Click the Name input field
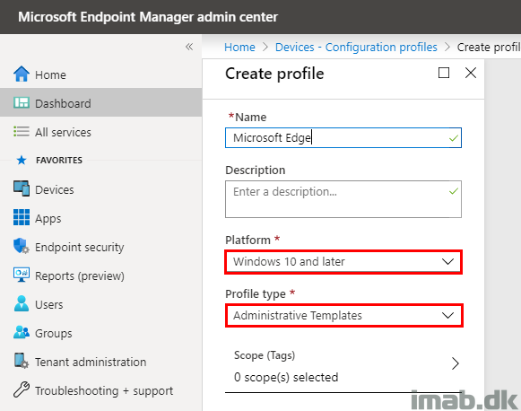The height and width of the screenshot is (411, 521). pyautogui.click(x=343, y=137)
